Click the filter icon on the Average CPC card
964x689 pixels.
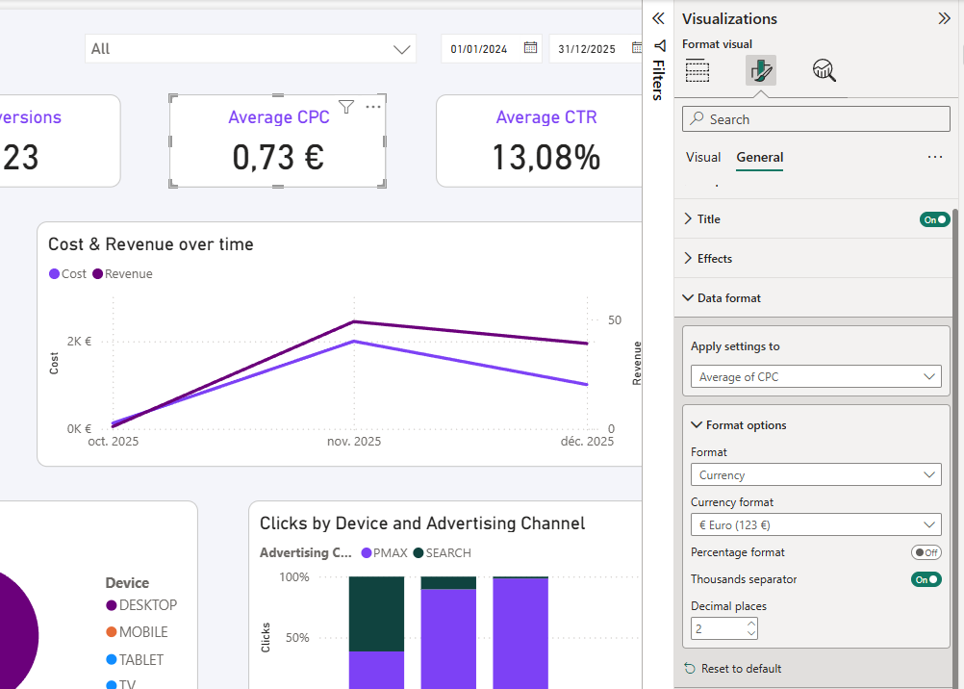(x=346, y=107)
